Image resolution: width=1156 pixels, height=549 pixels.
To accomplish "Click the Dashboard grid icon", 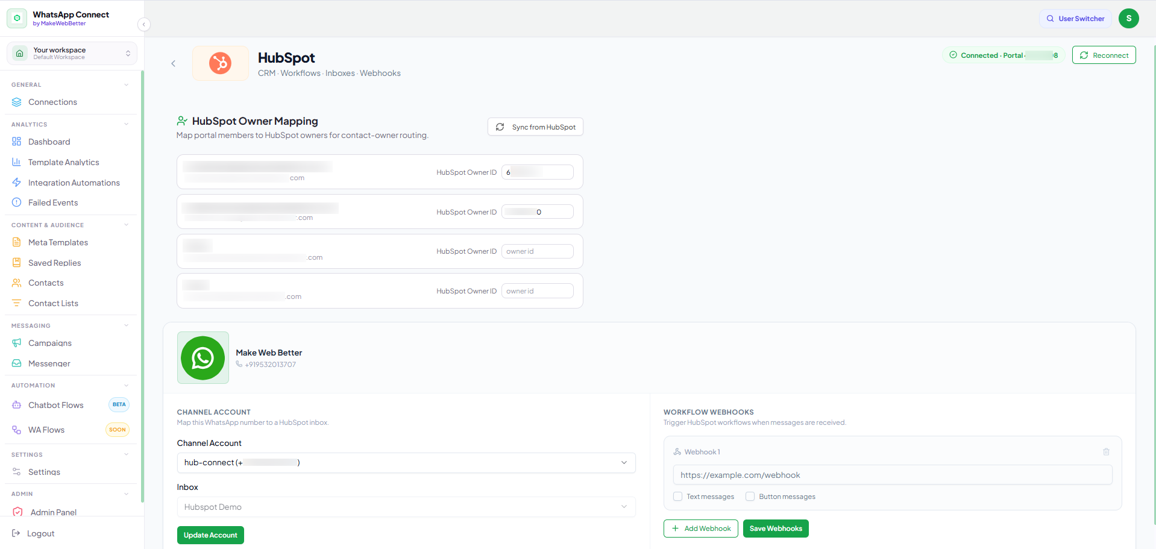I will (17, 142).
